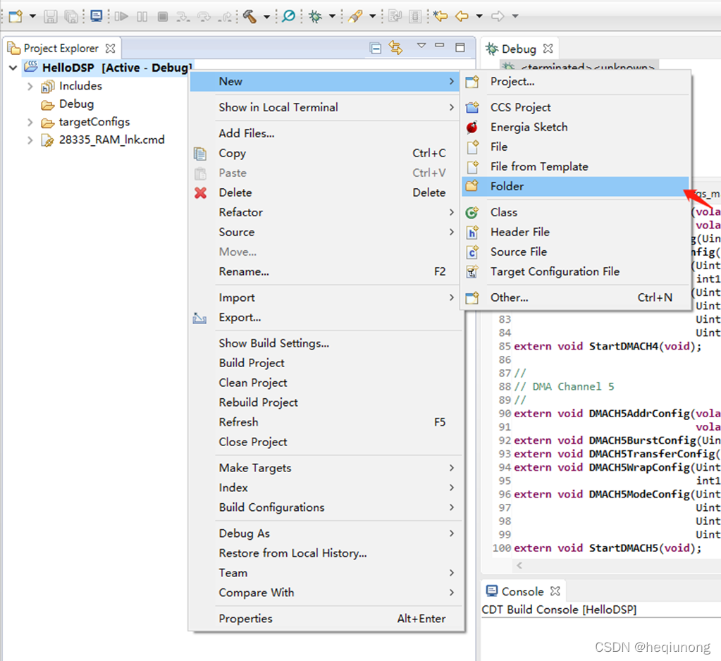Select Other... in New submenu
The width and height of the screenshot is (721, 661).
click(x=575, y=297)
